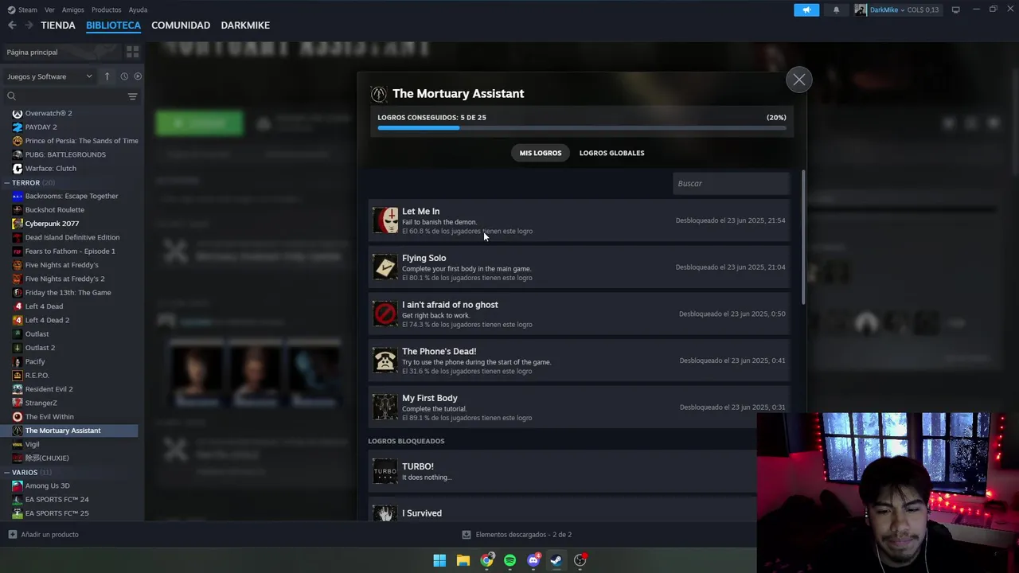Click The Mortuary Assistant title logo icon

379,94
